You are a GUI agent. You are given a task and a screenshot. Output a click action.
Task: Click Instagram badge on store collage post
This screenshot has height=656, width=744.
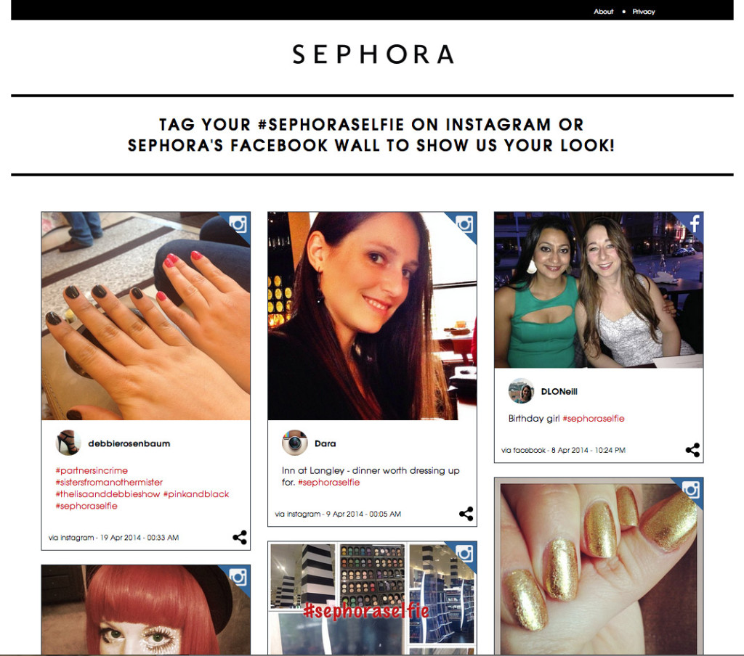click(464, 553)
